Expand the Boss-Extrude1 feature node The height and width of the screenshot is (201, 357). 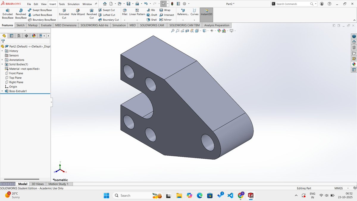coord(2,91)
